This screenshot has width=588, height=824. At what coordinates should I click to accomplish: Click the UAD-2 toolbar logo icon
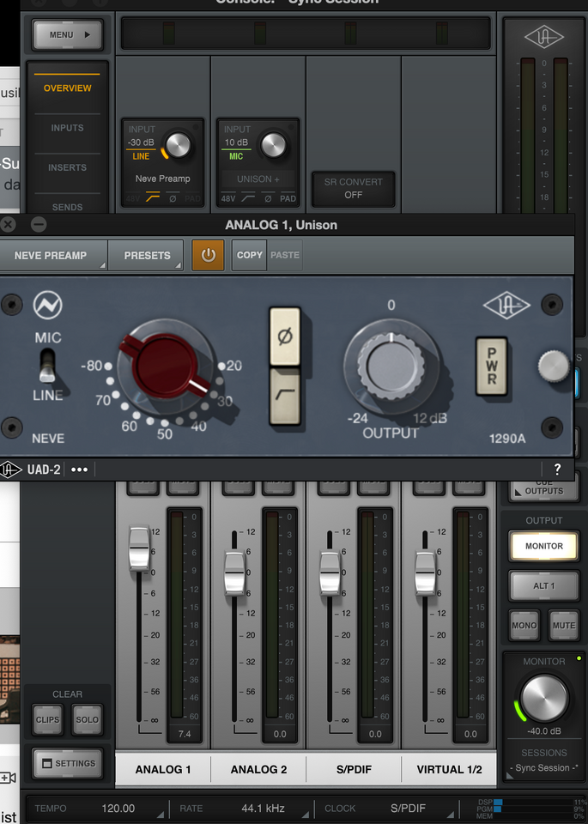tap(9, 470)
